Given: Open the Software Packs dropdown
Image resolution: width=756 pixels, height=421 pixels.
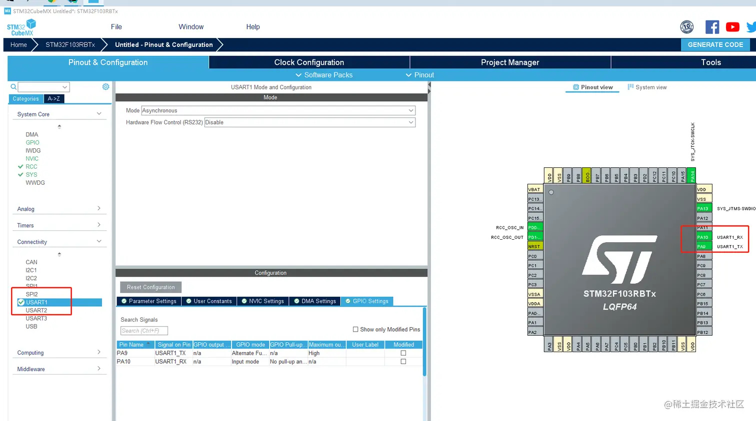Looking at the screenshot, I should [324, 75].
